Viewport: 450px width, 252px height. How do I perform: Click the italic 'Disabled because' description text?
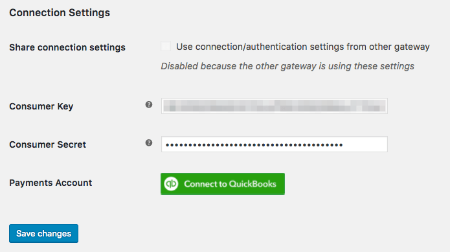287,66
